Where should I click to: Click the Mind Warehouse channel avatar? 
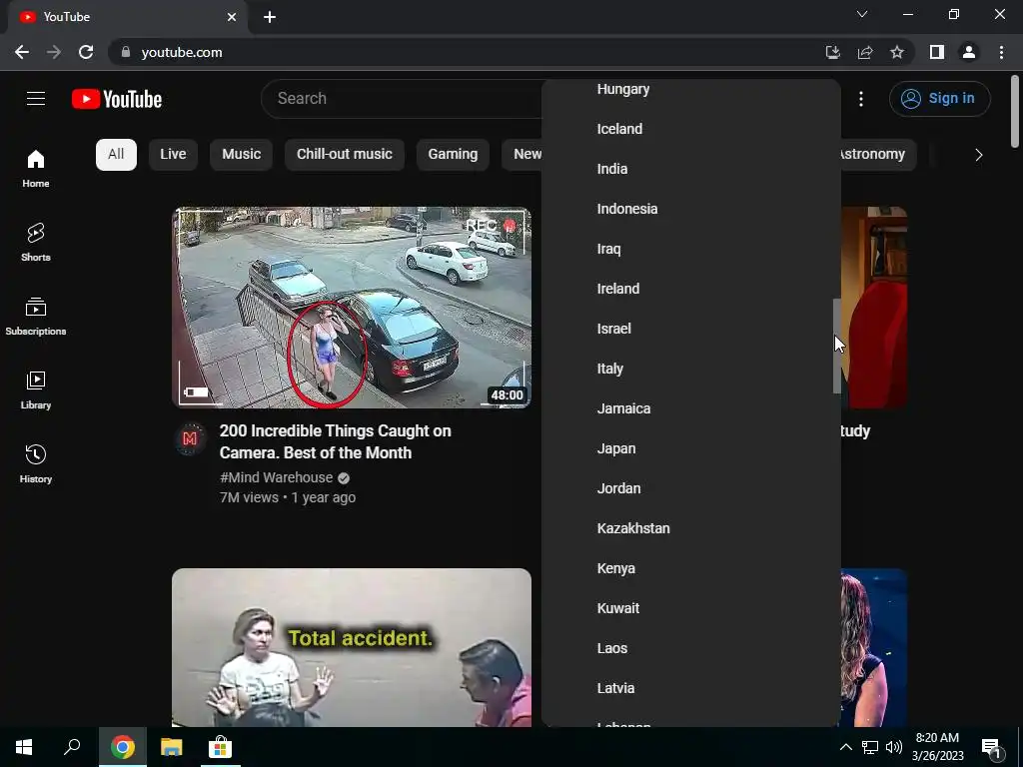click(x=190, y=439)
